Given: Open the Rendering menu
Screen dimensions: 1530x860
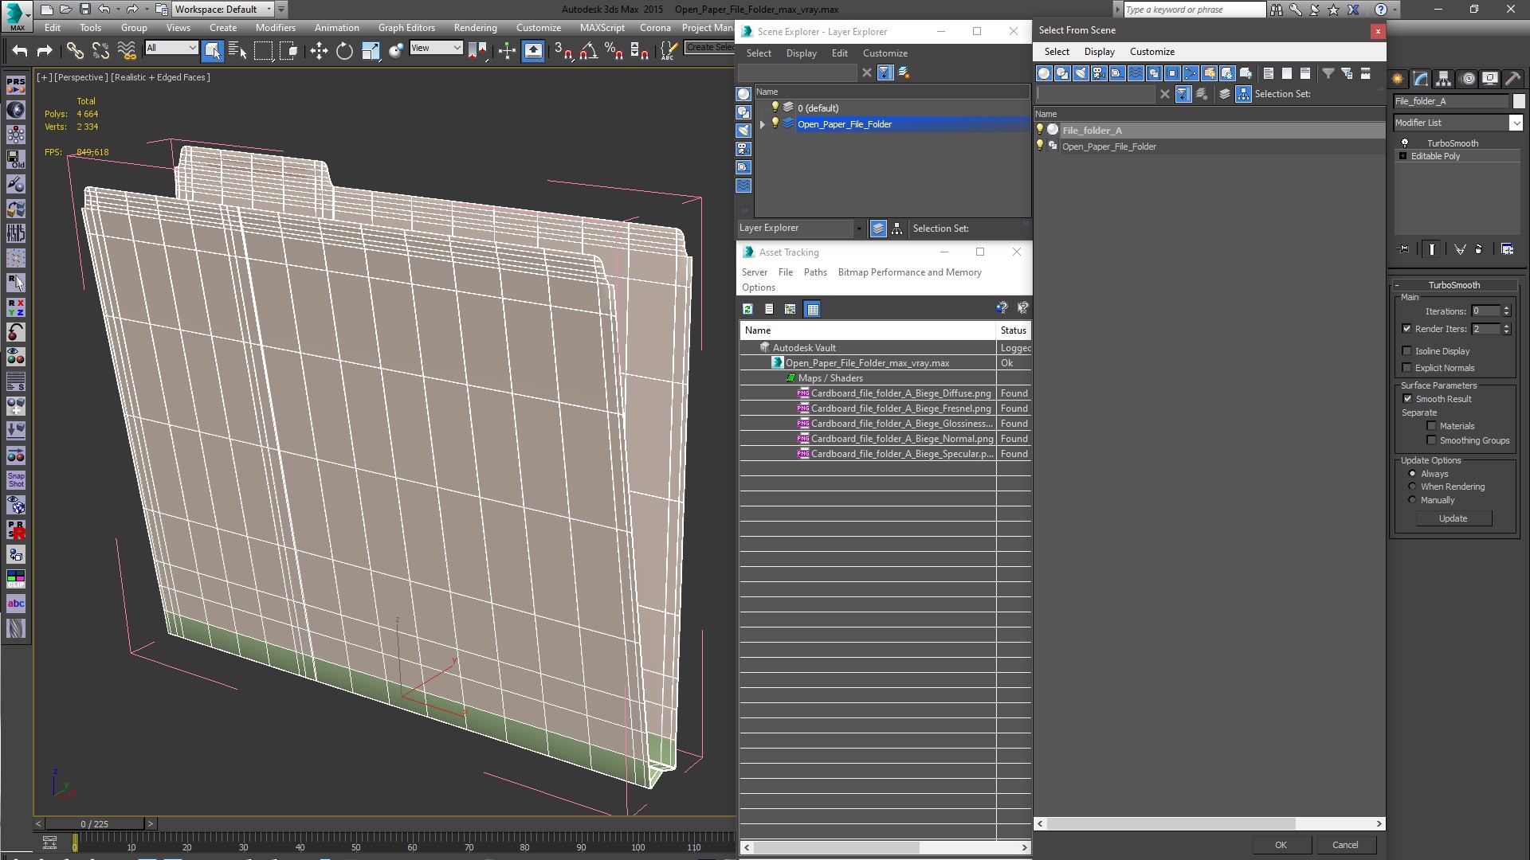Looking at the screenshot, I should point(475,27).
